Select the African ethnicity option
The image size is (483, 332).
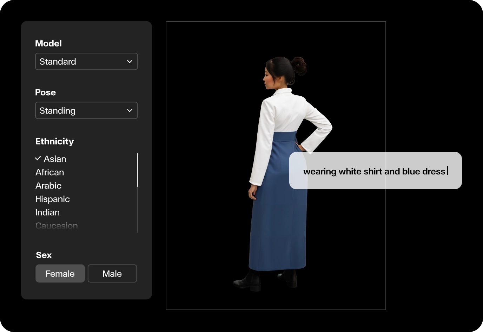coord(49,172)
